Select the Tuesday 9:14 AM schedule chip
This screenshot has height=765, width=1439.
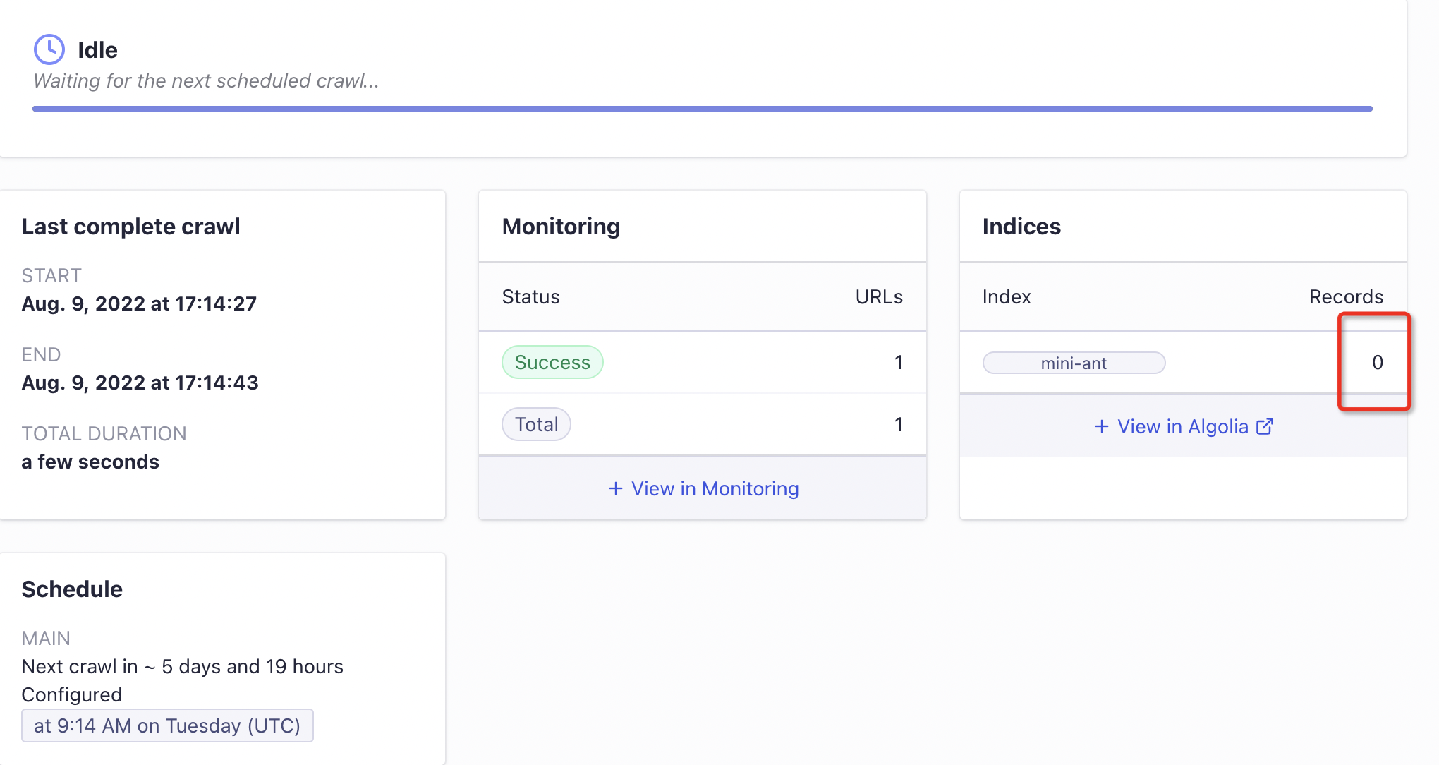167,725
